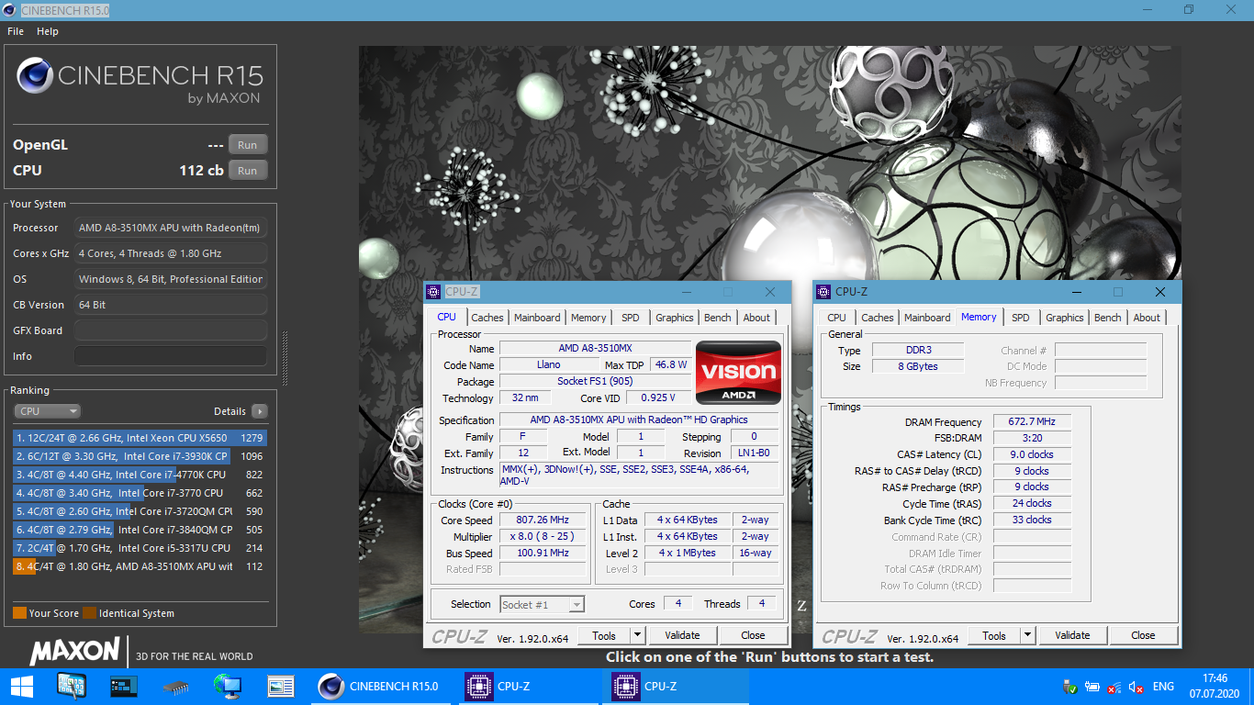Image resolution: width=1254 pixels, height=705 pixels.
Task: Switch to Memory tab in CPU window
Action: coord(588,318)
